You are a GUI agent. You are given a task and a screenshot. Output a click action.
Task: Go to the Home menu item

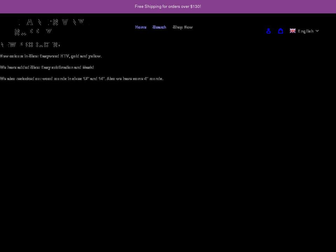click(141, 27)
